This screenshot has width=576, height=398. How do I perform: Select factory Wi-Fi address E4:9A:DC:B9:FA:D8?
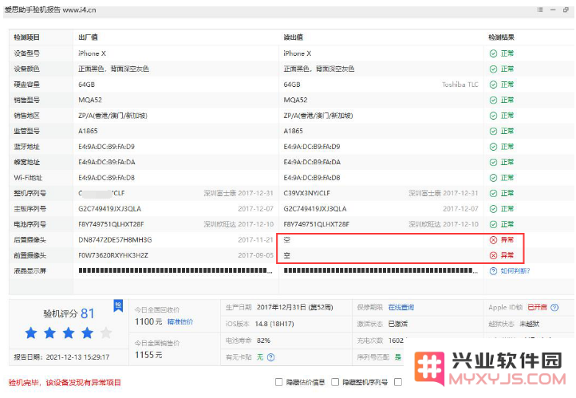[107, 178]
